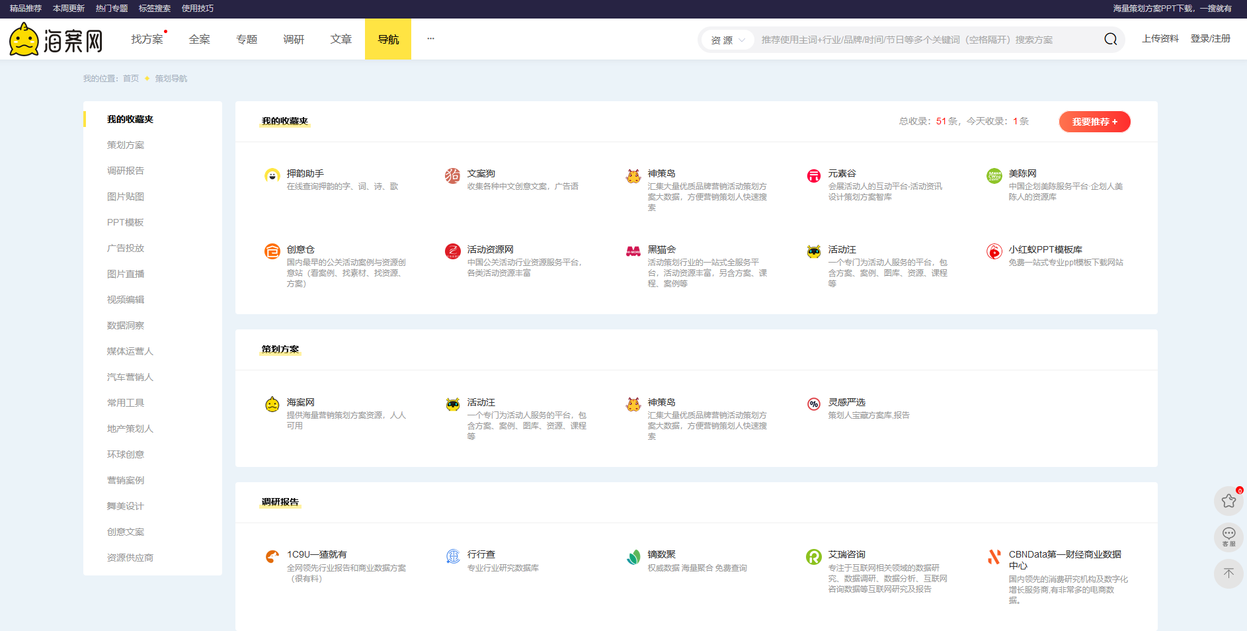Select 营销案例 in the sidebar
This screenshot has width=1247, height=631.
(x=126, y=480)
